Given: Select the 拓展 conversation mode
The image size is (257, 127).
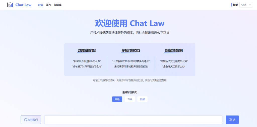Looking at the screenshot, I should click(x=142, y=99).
